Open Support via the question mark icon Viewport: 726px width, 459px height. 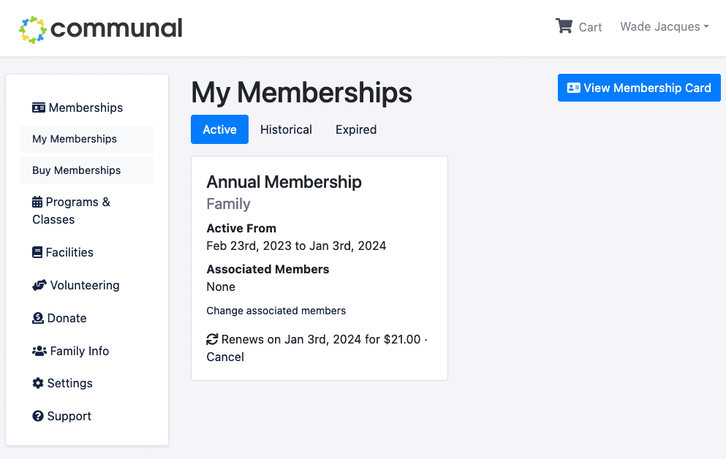point(37,416)
